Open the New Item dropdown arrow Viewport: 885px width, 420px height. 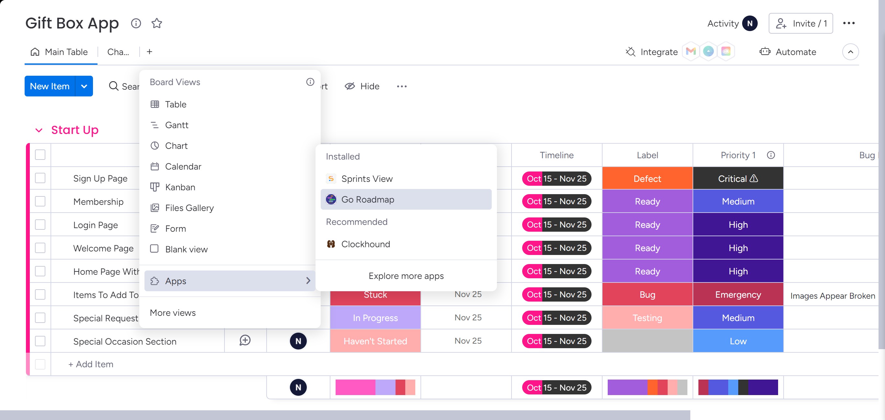84,86
